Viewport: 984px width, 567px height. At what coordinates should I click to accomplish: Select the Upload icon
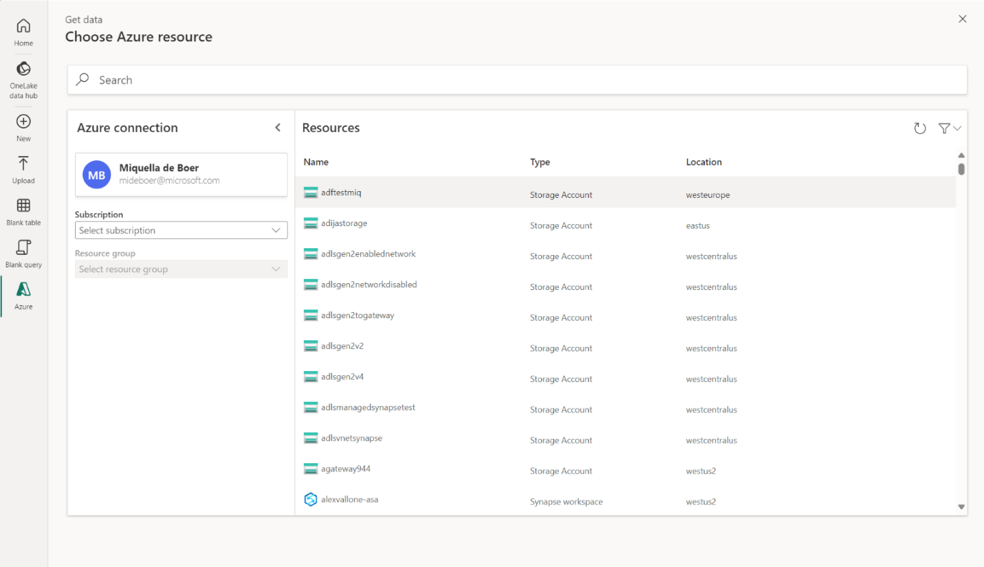click(23, 170)
